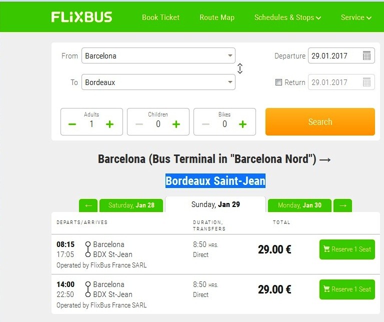Expand the From city dropdown
The image size is (384, 322).
230,55
